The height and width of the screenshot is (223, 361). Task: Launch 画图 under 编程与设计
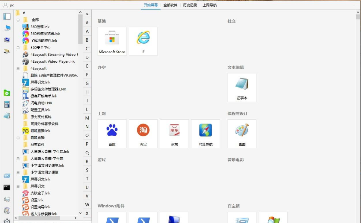[242, 133]
